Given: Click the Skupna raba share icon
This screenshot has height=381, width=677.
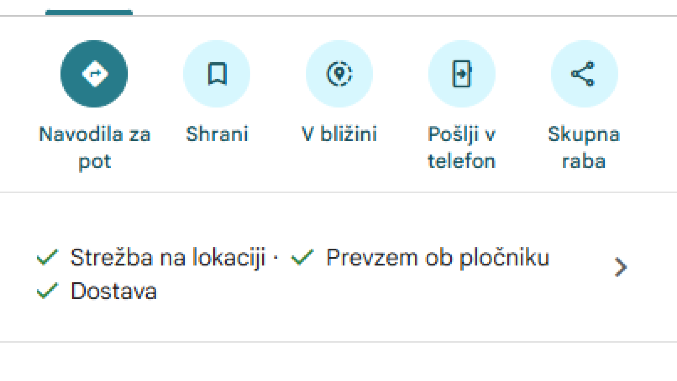Looking at the screenshot, I should pyautogui.click(x=584, y=74).
